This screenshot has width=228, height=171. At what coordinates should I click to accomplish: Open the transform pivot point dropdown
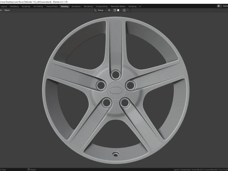point(110,10)
